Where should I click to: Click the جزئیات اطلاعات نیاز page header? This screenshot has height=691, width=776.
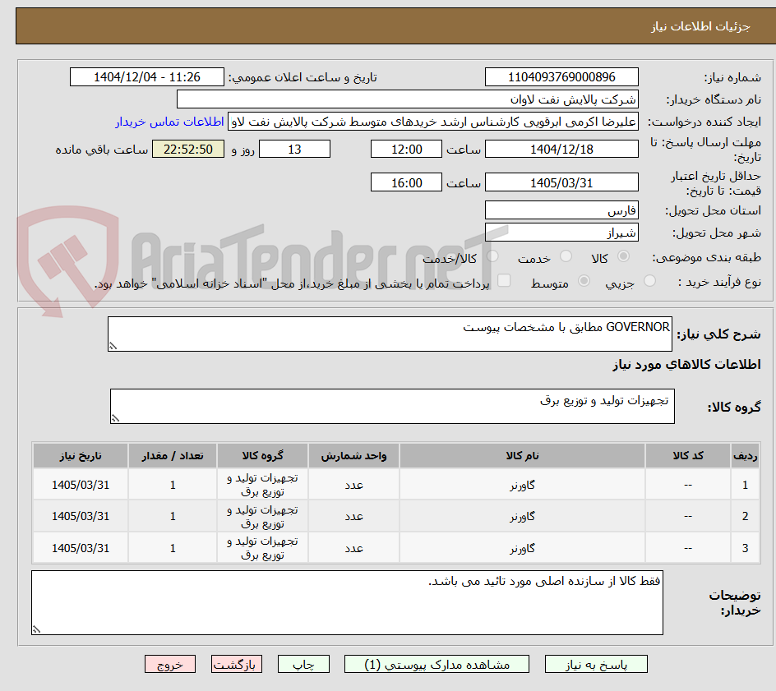pos(700,26)
